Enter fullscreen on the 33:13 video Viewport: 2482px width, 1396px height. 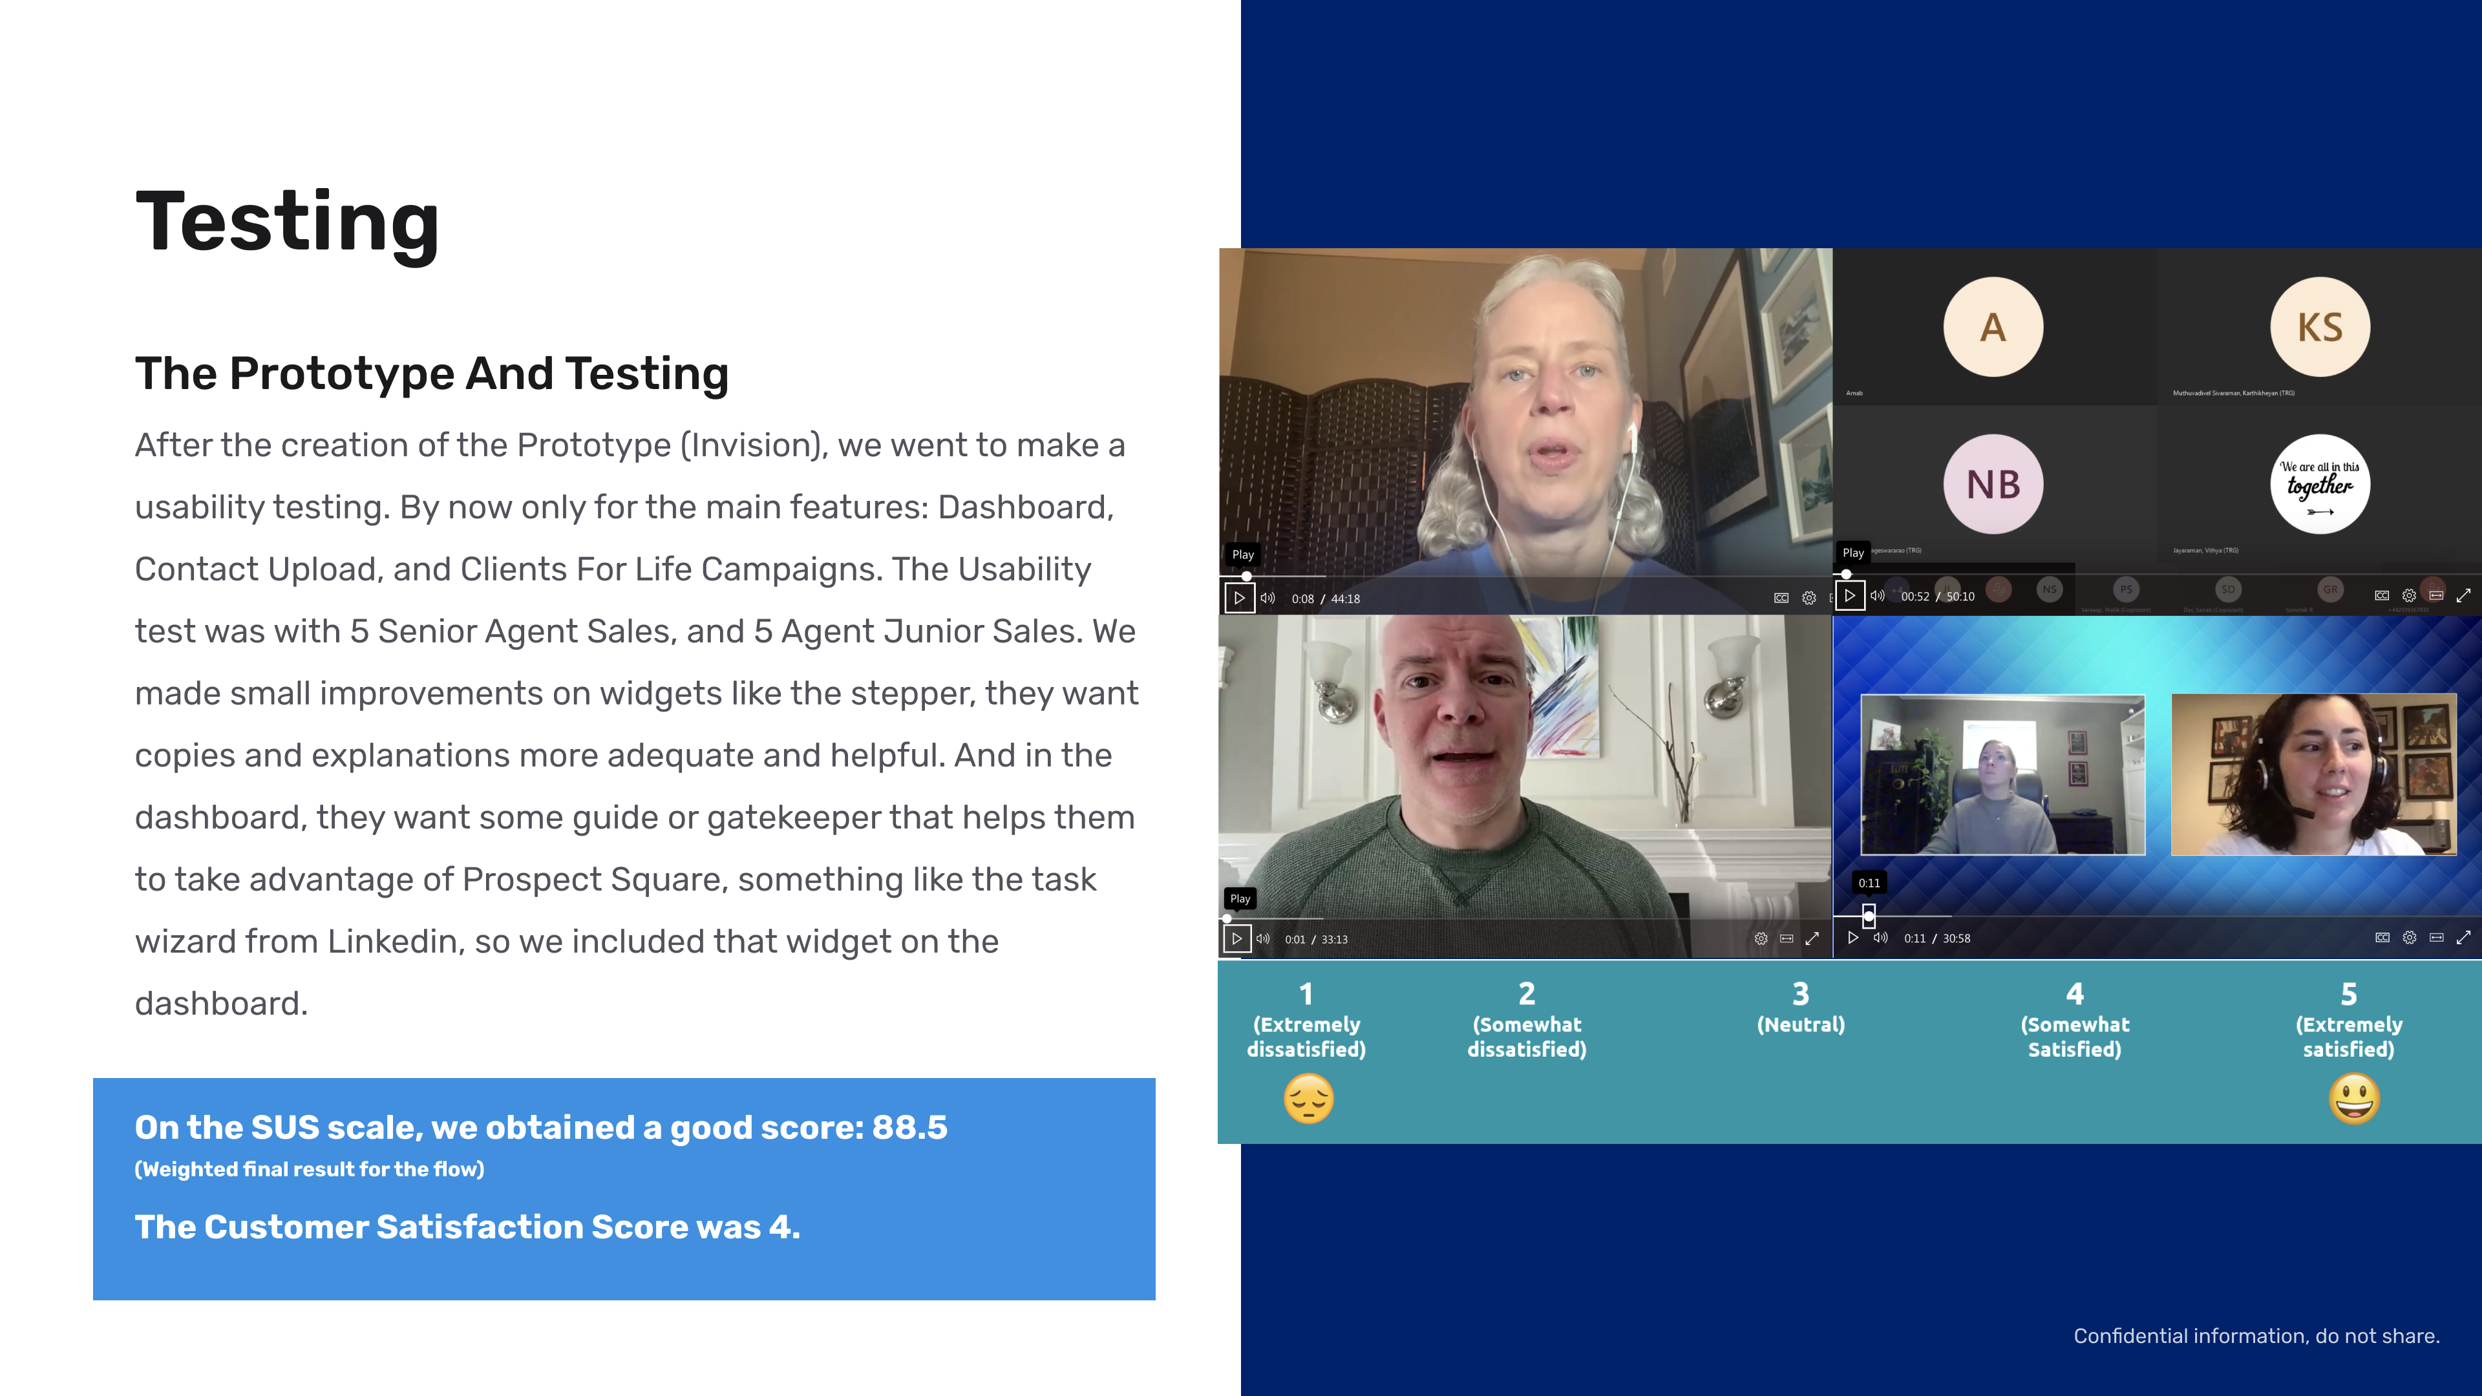[1811, 938]
